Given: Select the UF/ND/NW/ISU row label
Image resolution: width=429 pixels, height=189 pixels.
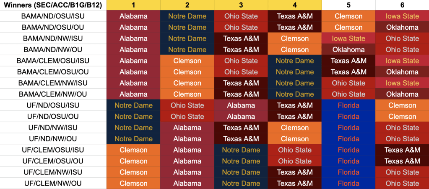Looking at the screenshot, I should pos(53,128).
